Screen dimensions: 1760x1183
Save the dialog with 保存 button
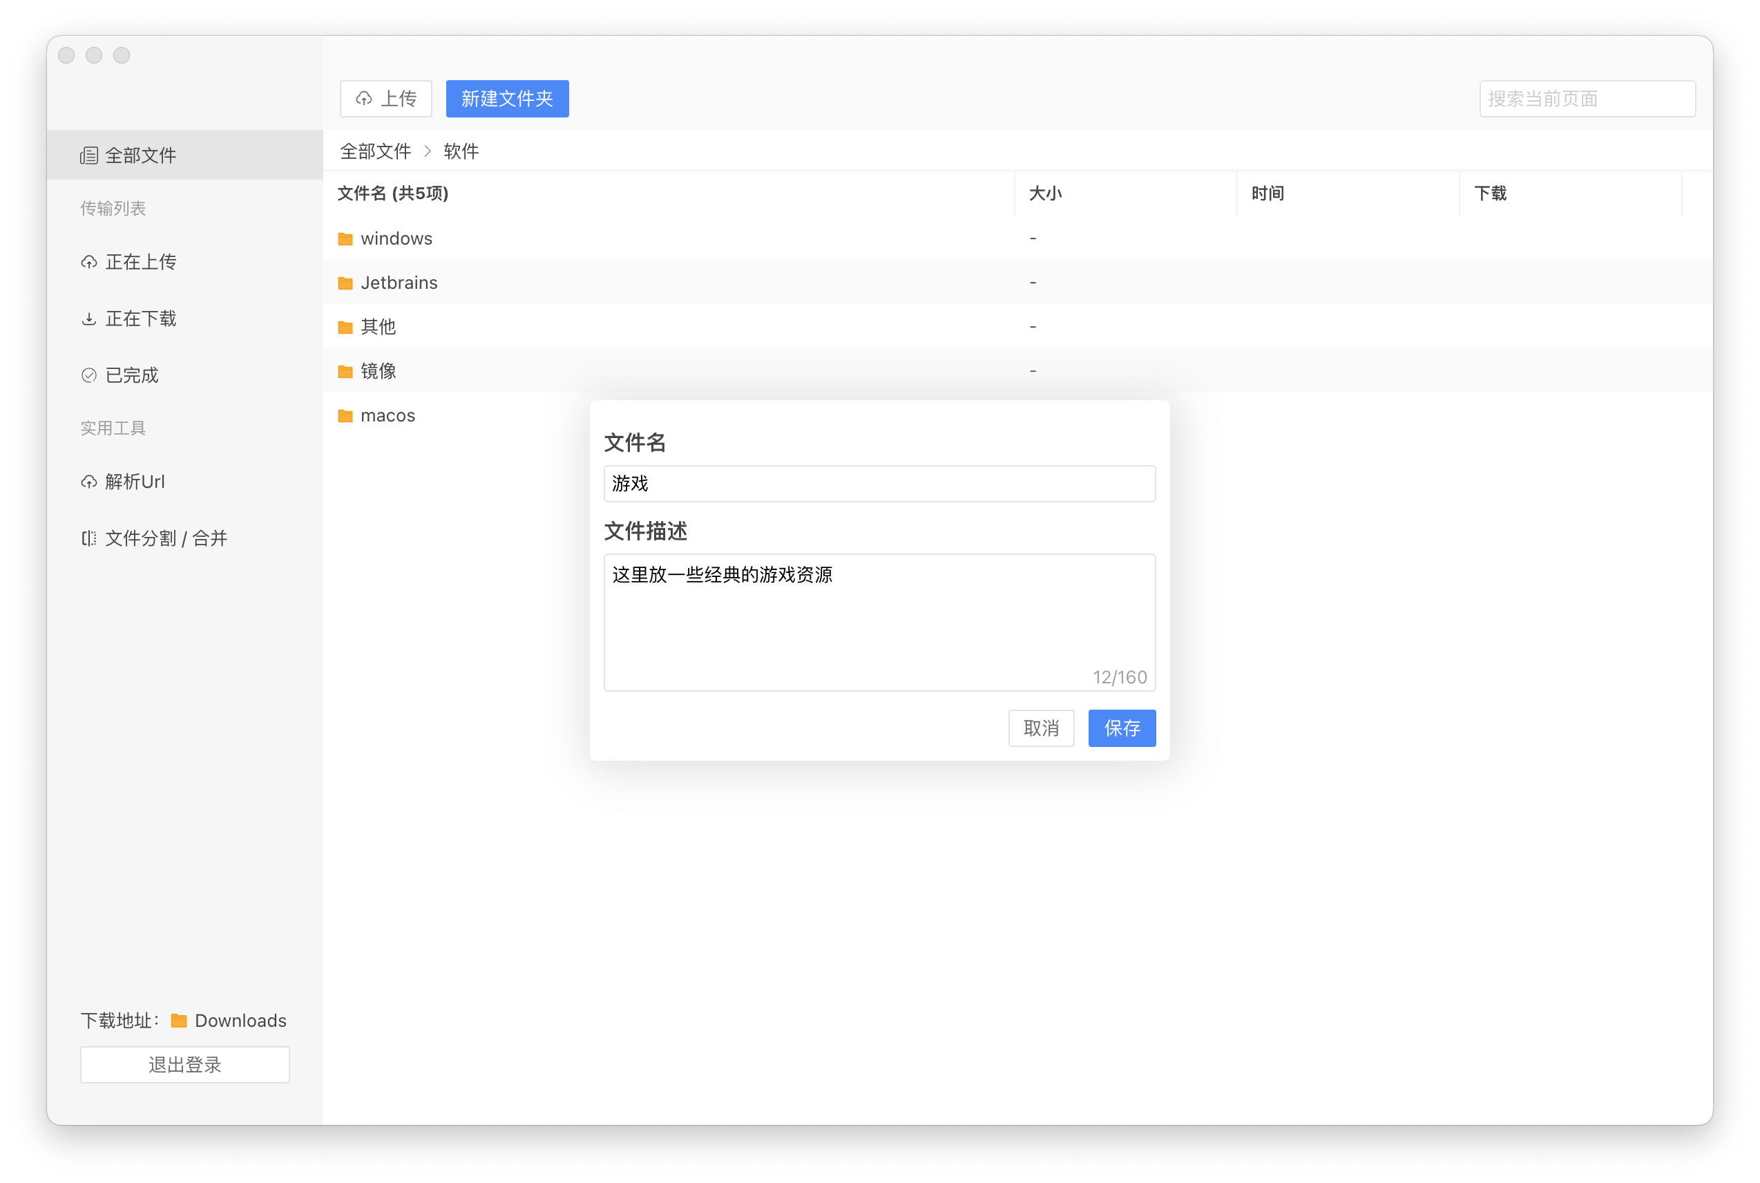(1121, 728)
